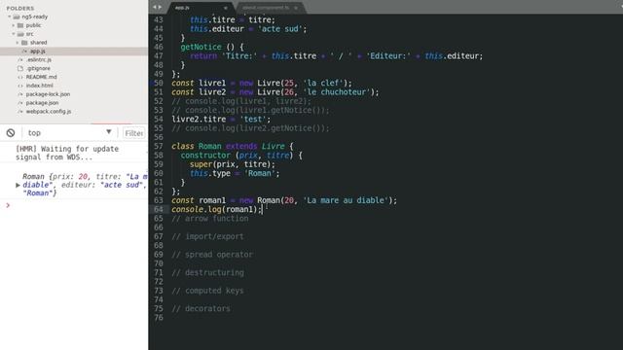This screenshot has width=623, height=350.
Task: Click 'console.log(roman1);' on line 64
Action: pos(216,209)
